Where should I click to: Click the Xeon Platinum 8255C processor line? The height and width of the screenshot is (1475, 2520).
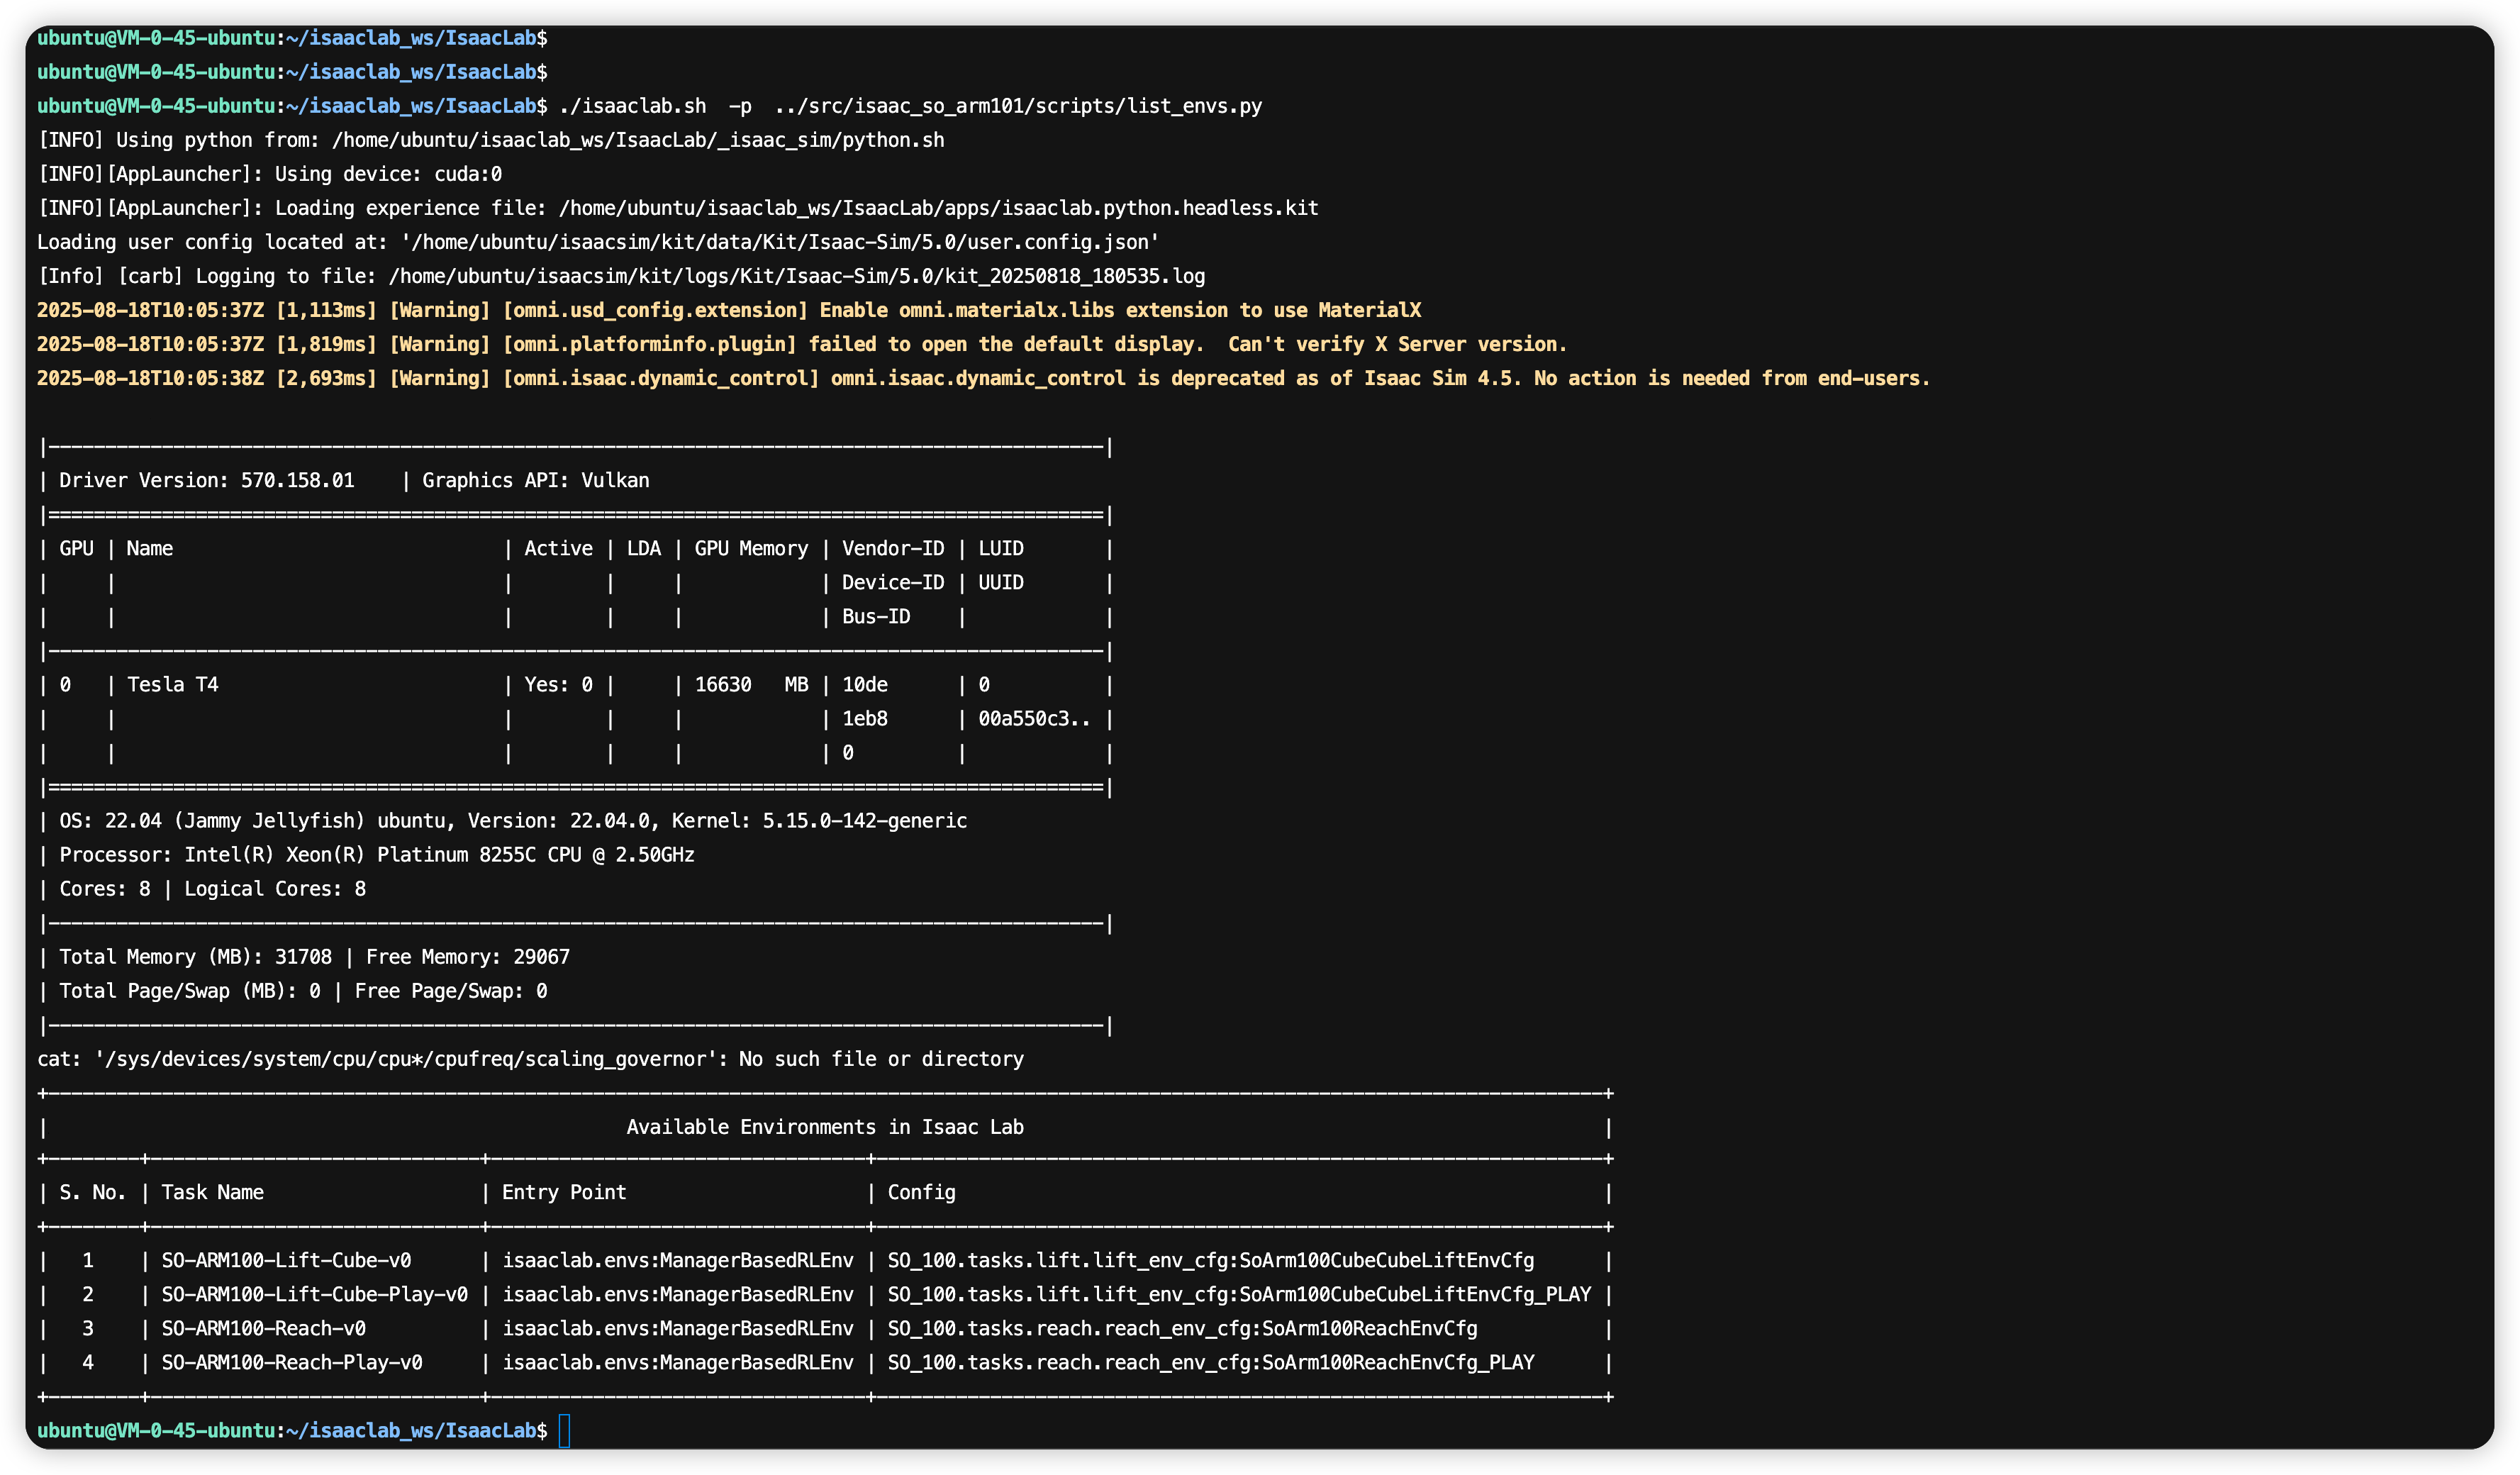pyautogui.click(x=377, y=854)
